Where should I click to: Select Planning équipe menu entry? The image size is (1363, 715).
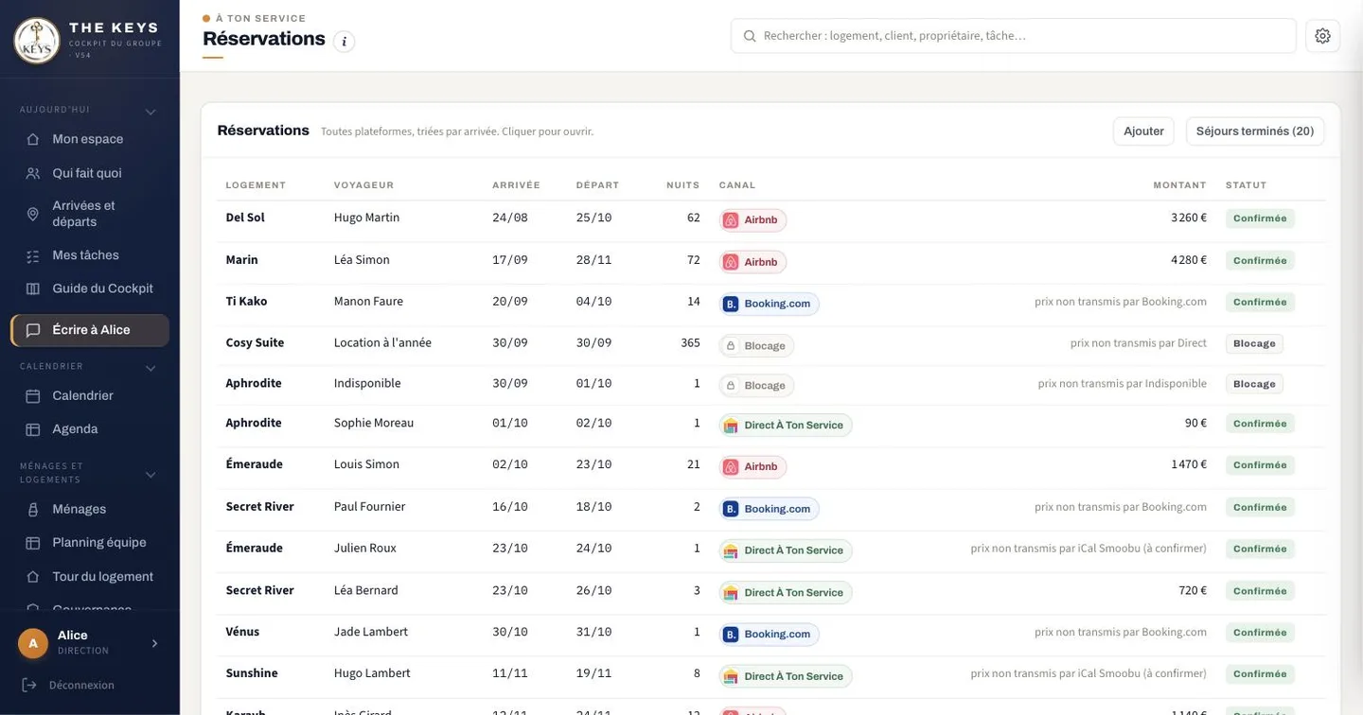tap(90, 543)
